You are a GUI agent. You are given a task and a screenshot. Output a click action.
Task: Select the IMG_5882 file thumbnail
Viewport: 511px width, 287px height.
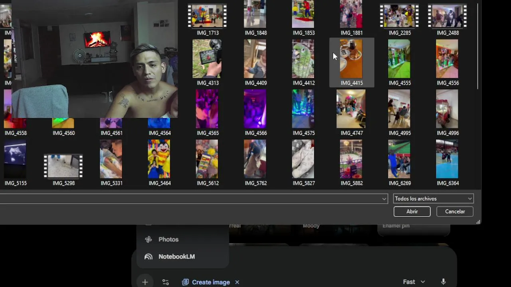[x=351, y=159]
